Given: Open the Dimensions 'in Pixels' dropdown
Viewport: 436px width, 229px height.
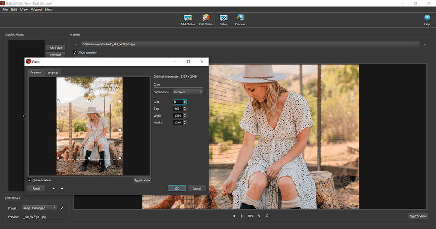Looking at the screenshot, I should pyautogui.click(x=188, y=92).
